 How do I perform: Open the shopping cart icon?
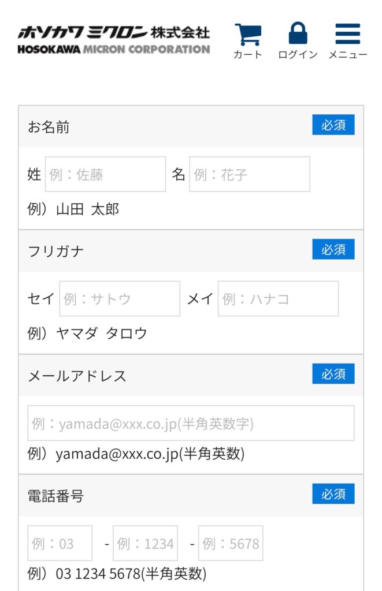click(x=247, y=34)
